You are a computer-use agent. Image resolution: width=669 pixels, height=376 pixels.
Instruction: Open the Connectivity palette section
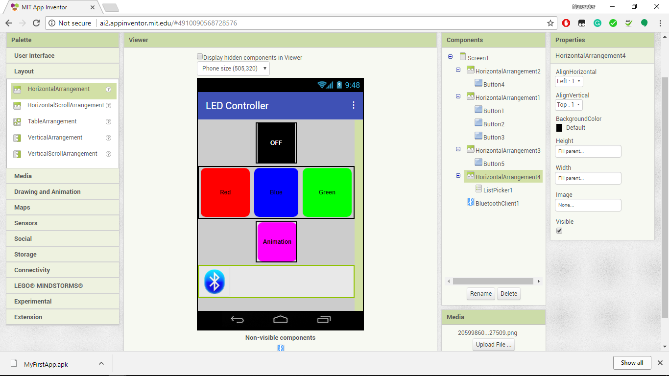click(x=63, y=270)
